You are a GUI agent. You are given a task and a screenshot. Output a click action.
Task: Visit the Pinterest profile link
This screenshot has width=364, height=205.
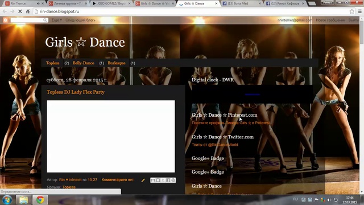231,123
